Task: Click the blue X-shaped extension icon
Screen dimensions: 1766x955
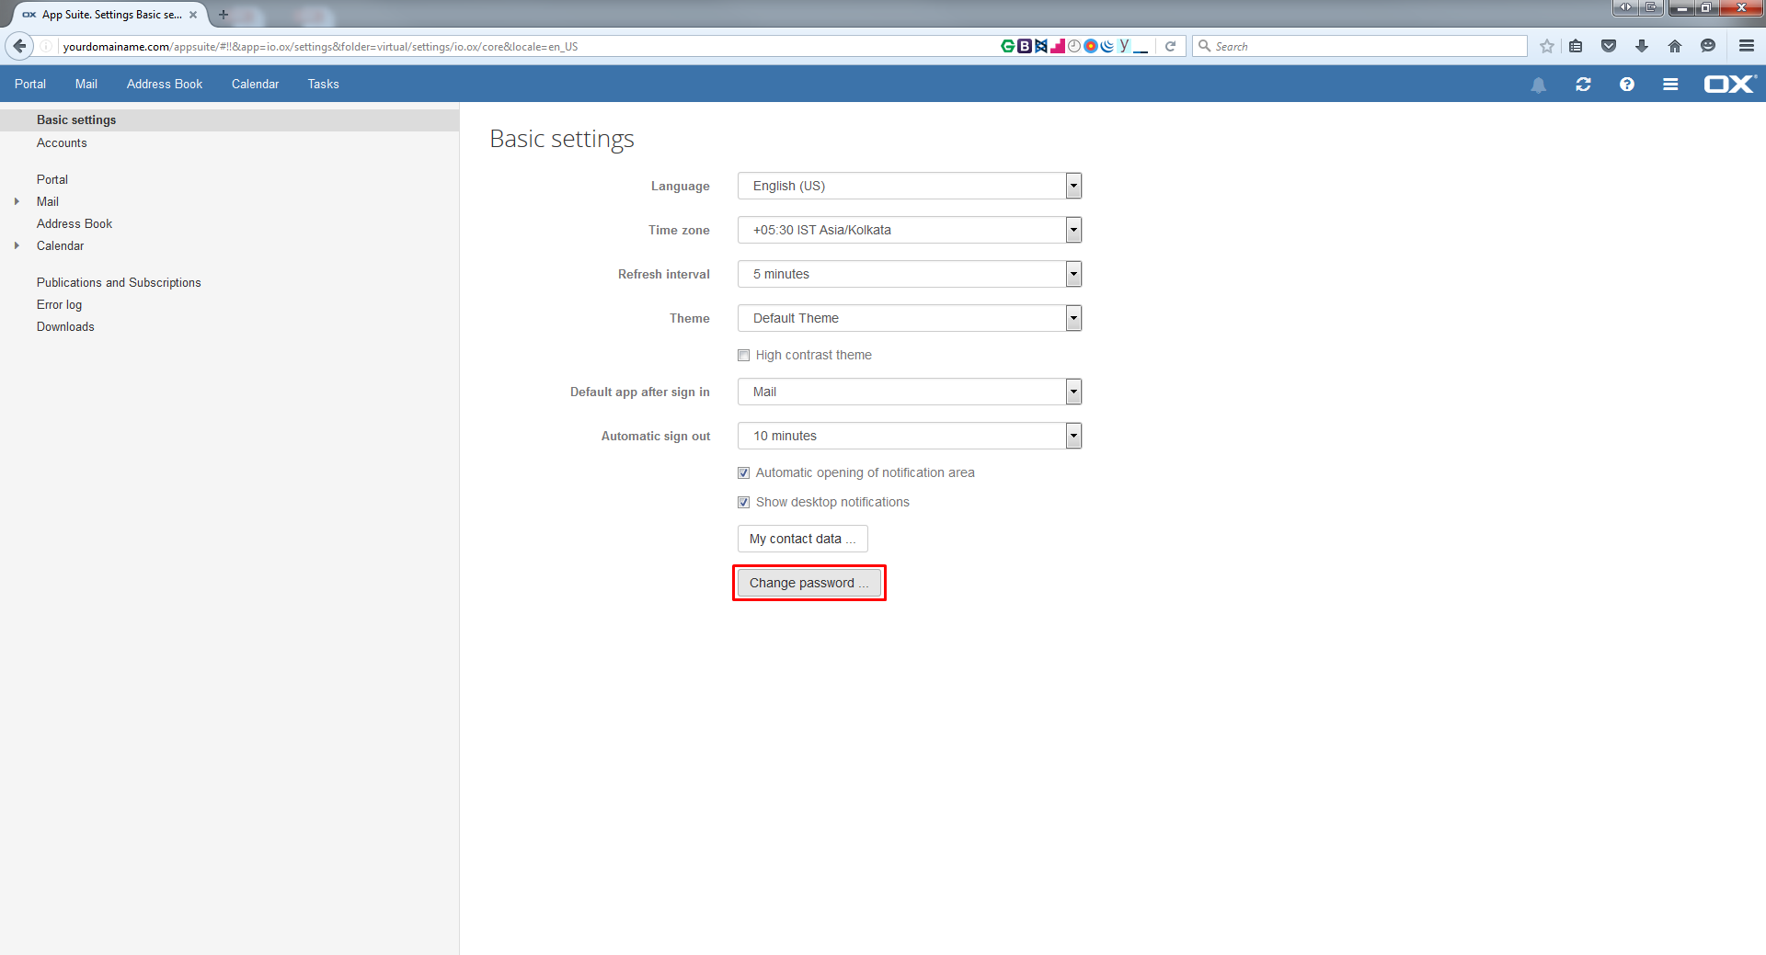Action: click(x=1041, y=46)
